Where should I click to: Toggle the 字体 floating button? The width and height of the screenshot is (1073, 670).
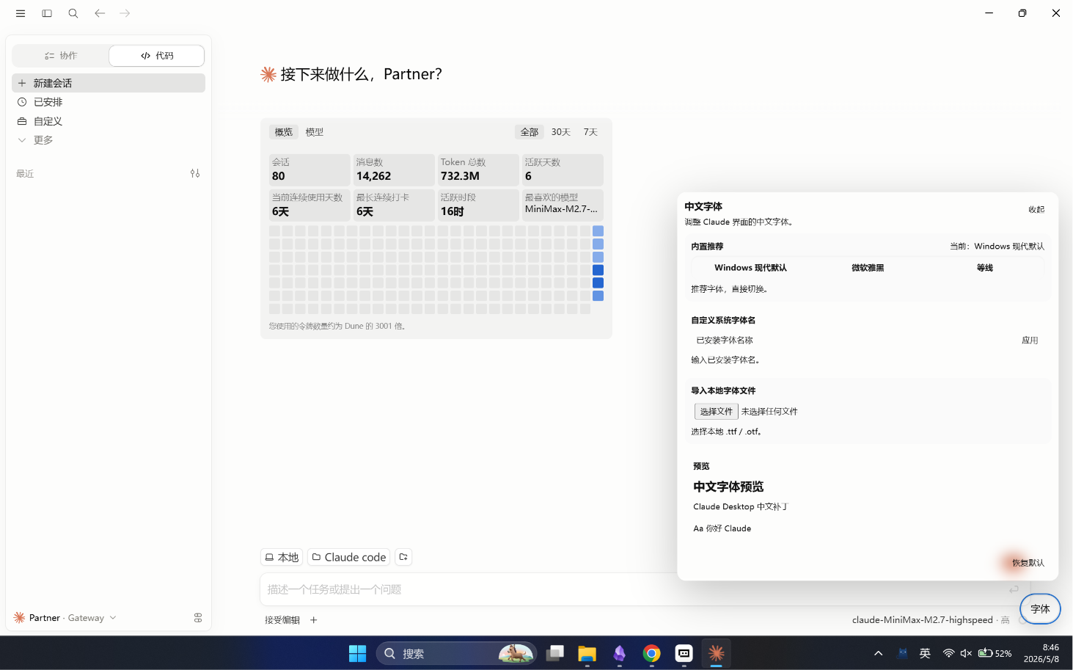(x=1040, y=609)
